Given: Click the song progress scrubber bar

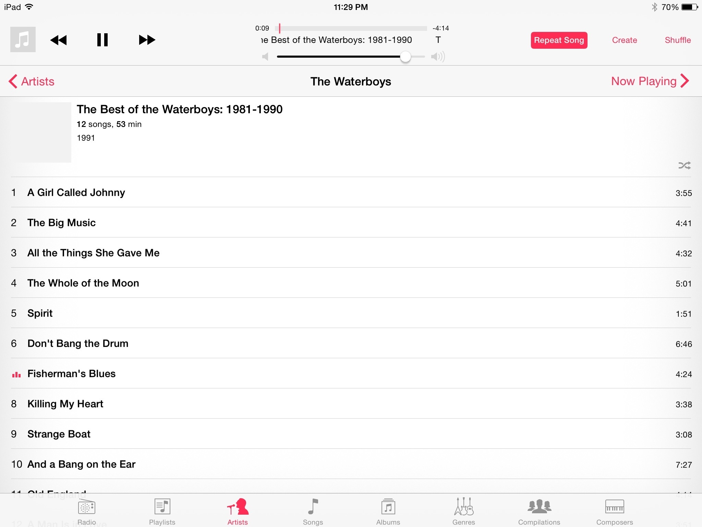Looking at the screenshot, I should point(351,28).
